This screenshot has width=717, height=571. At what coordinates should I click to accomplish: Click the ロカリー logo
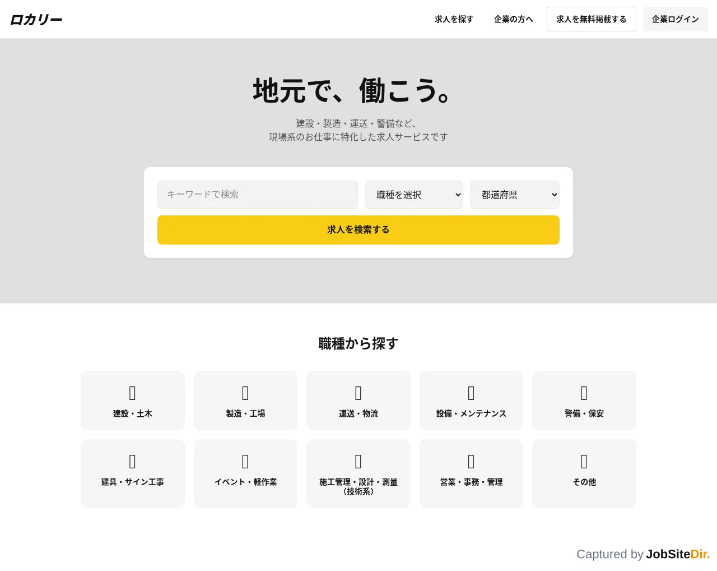click(x=36, y=20)
